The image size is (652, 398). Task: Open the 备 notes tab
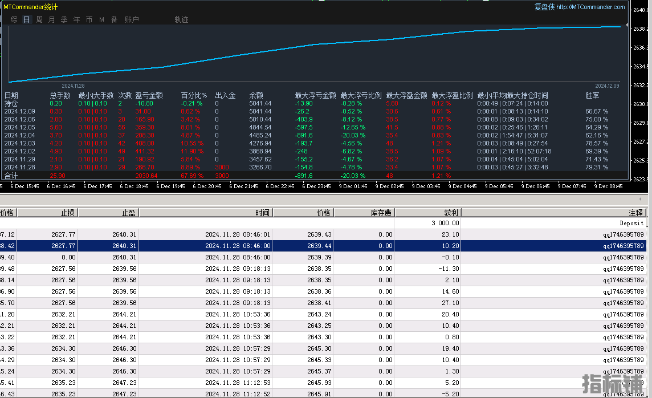coord(114,19)
